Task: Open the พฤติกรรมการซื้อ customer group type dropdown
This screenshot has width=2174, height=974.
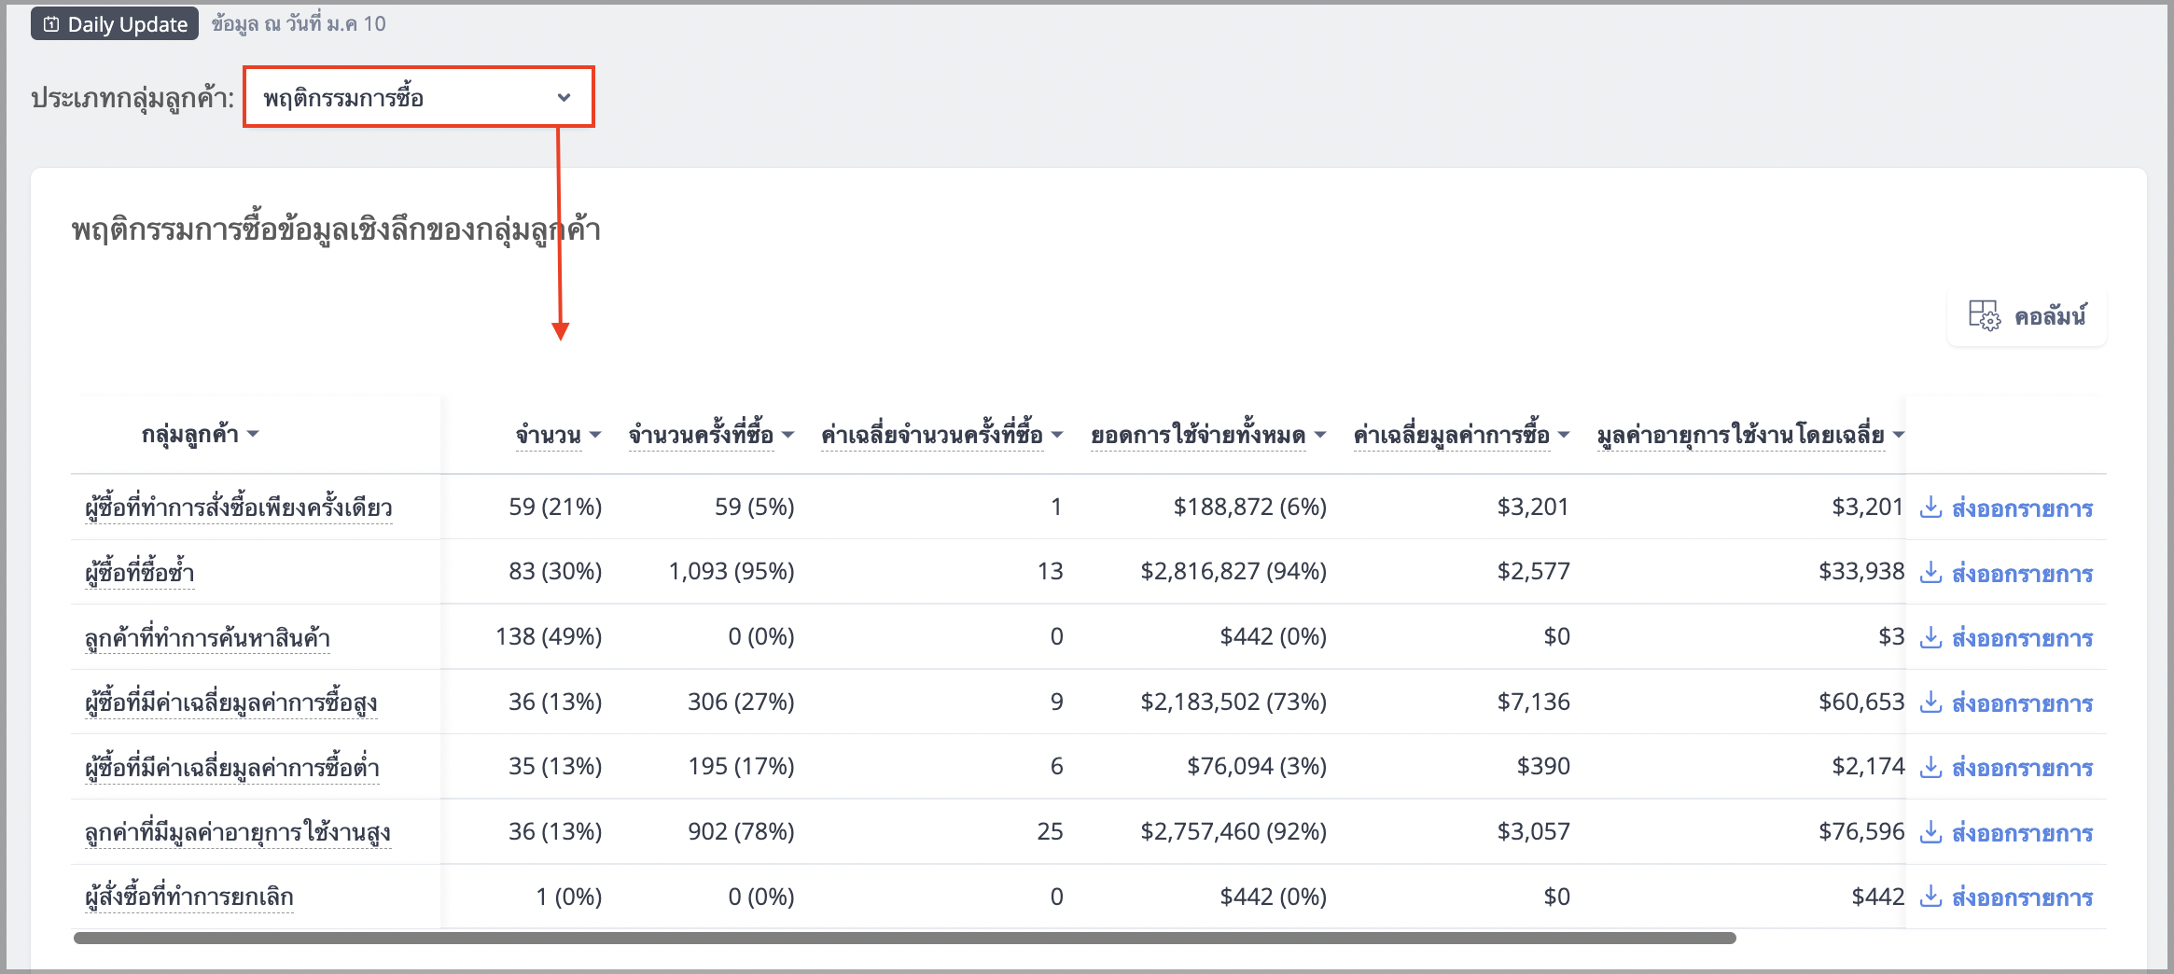Action: (x=418, y=97)
